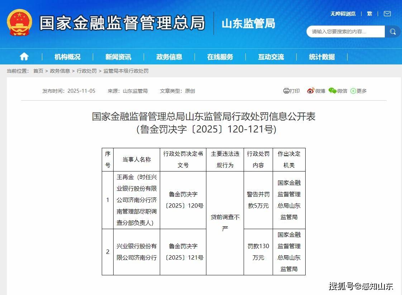Viewport: 402px width, 295px height.
Task: Click the printer icon to print
Action: 286,91
